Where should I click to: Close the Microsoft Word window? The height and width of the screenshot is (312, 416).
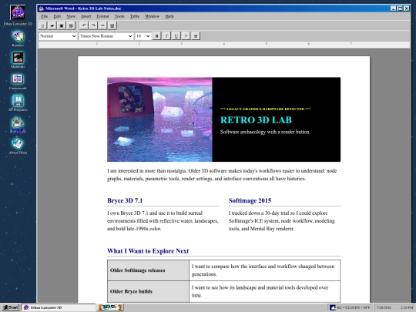pyautogui.click(x=407, y=8)
